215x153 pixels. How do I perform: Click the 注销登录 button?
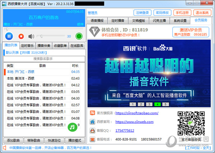(x=142, y=13)
